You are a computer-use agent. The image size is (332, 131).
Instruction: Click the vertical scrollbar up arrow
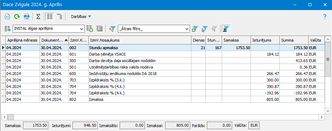tap(328, 39)
